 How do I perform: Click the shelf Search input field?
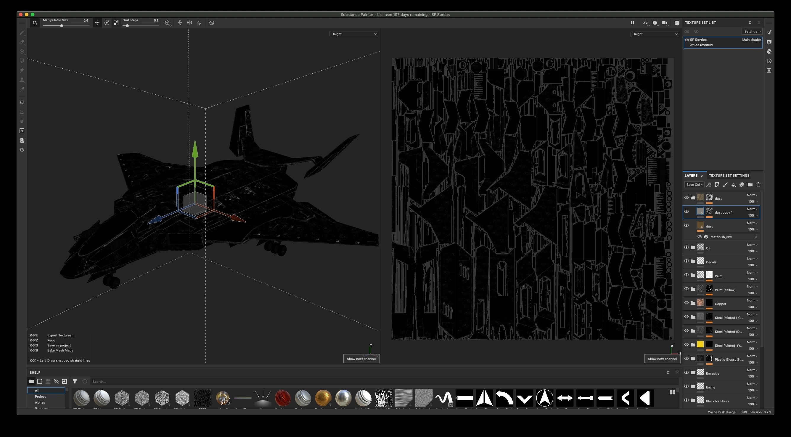click(384, 382)
